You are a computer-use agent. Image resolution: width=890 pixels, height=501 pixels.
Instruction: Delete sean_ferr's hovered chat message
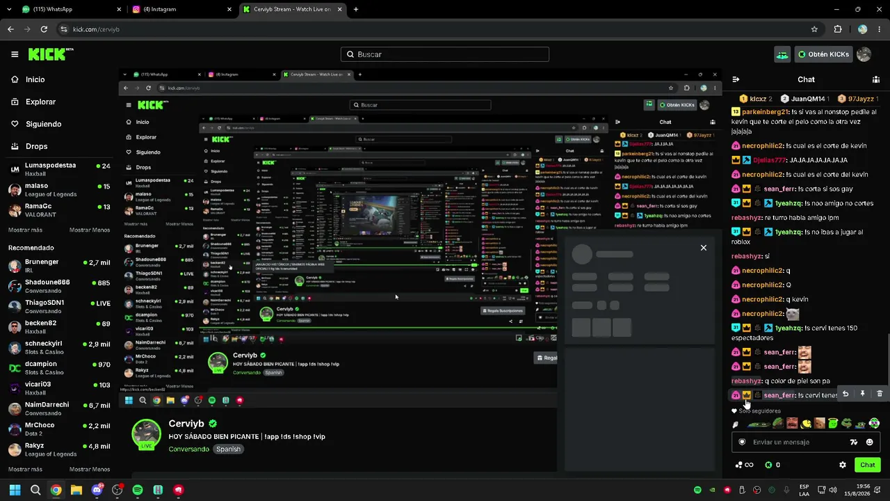880,394
